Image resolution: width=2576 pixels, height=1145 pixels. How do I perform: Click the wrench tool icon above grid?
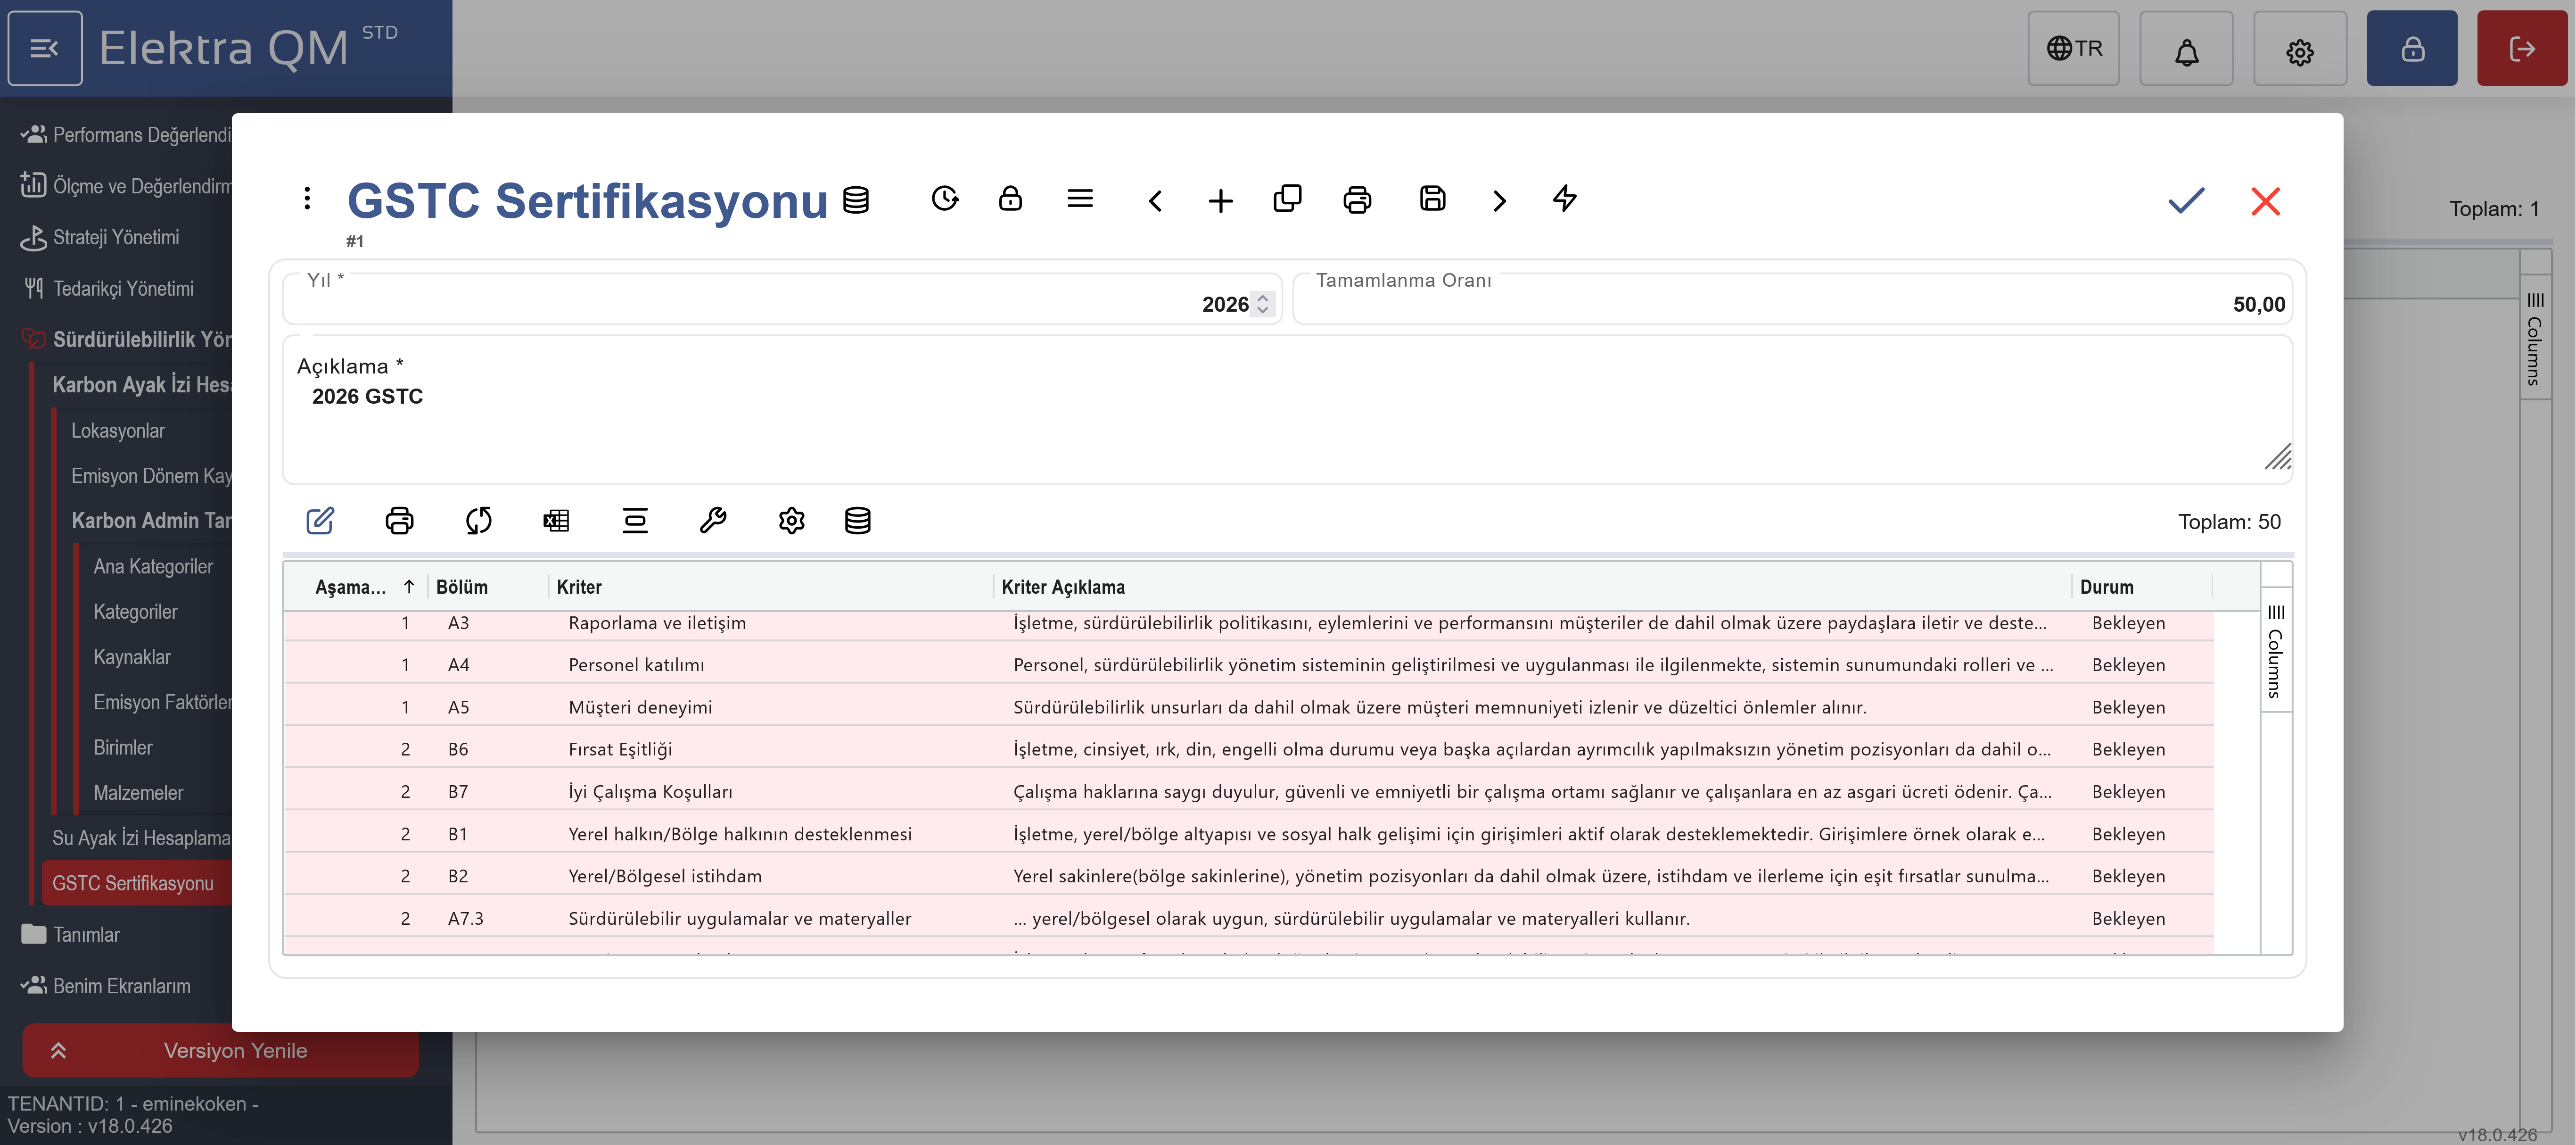pos(713,521)
